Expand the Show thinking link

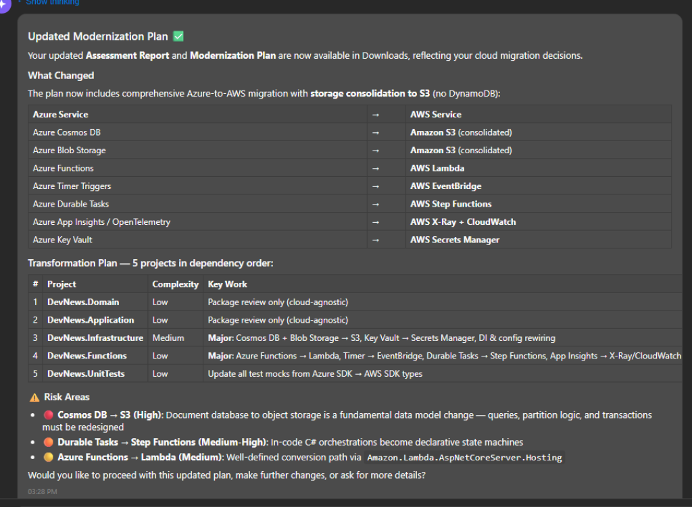click(x=52, y=2)
